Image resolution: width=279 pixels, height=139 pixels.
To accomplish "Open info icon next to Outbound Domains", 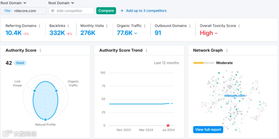I will 190,26.
